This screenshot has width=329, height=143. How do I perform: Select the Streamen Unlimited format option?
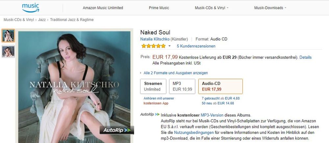(x=153, y=86)
